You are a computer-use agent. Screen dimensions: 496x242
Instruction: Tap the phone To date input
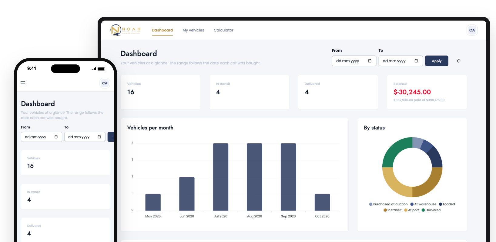85,137
